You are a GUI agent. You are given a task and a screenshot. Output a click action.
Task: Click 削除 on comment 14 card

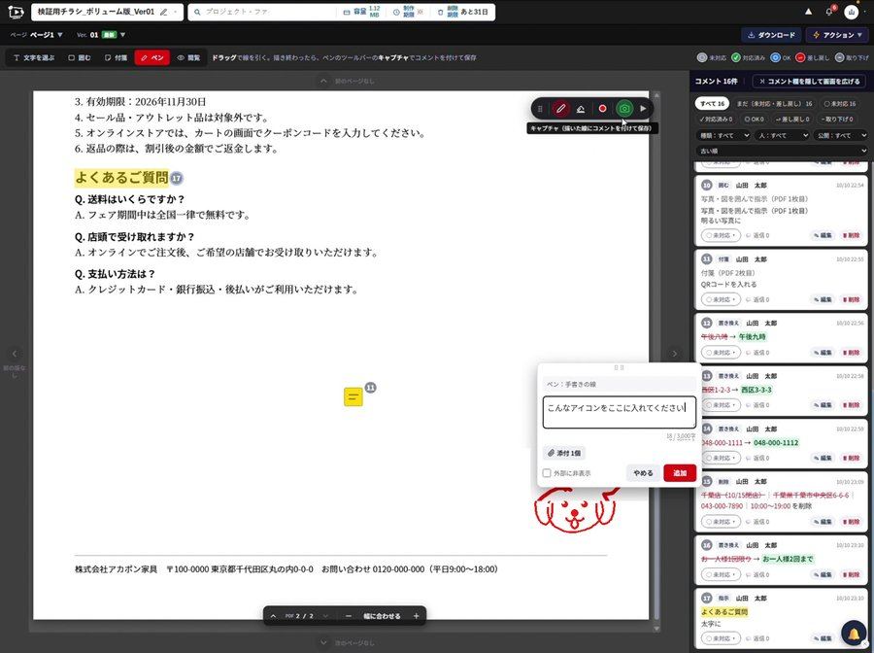[x=851, y=459]
